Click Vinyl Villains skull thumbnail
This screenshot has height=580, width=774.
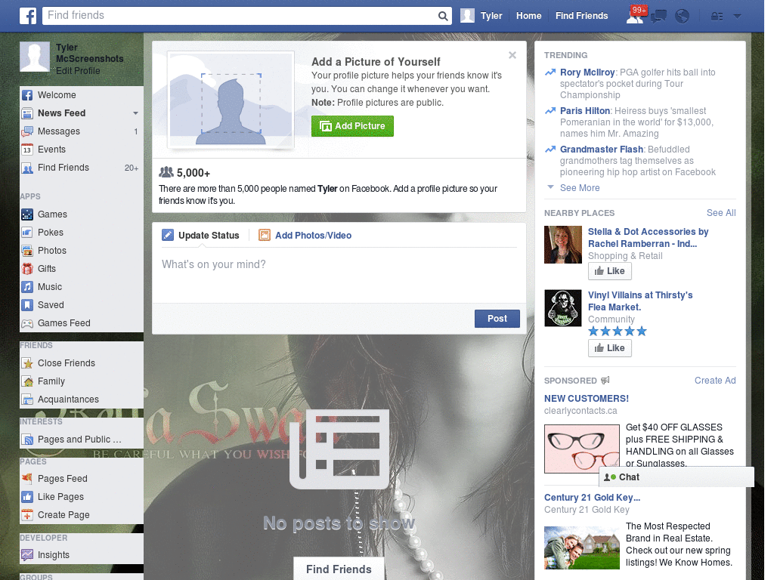(562, 308)
